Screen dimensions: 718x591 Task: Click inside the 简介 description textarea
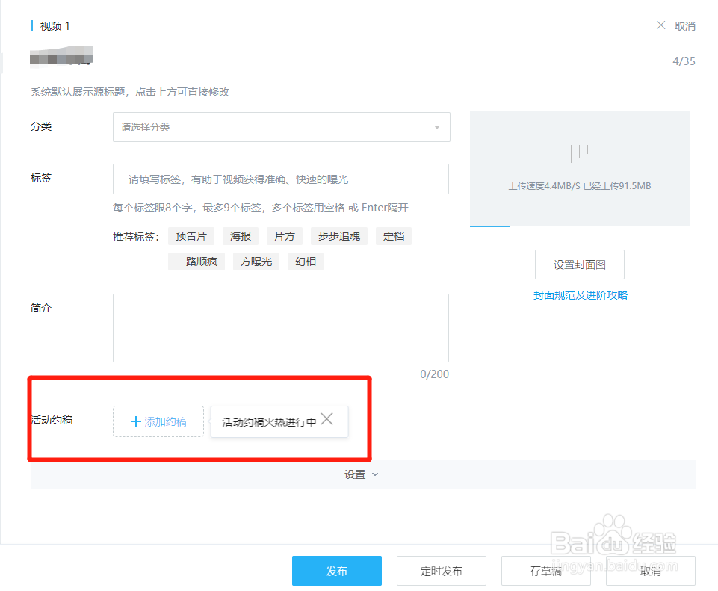point(281,328)
